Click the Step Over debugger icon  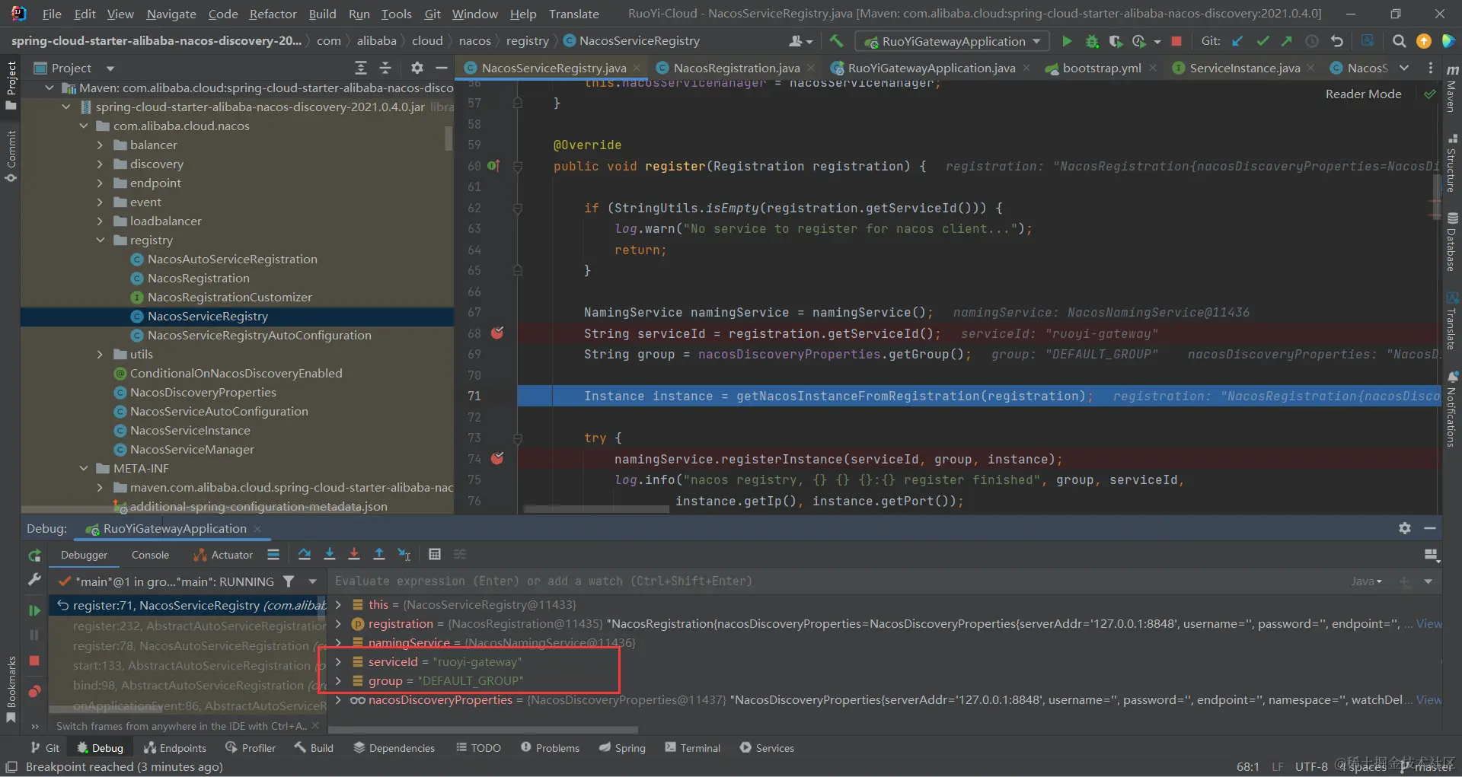click(x=305, y=555)
